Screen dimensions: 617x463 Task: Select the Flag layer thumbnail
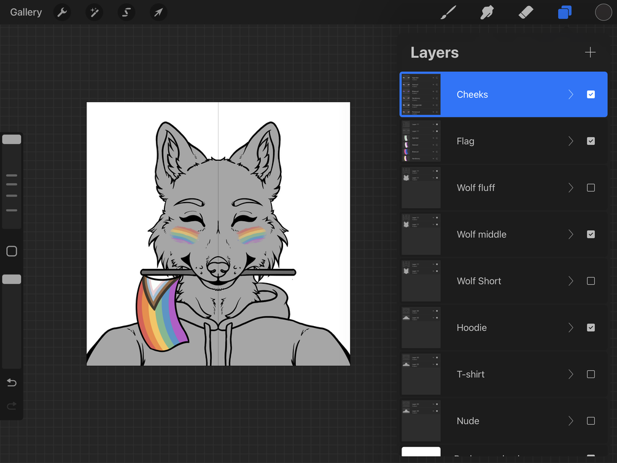[421, 141]
